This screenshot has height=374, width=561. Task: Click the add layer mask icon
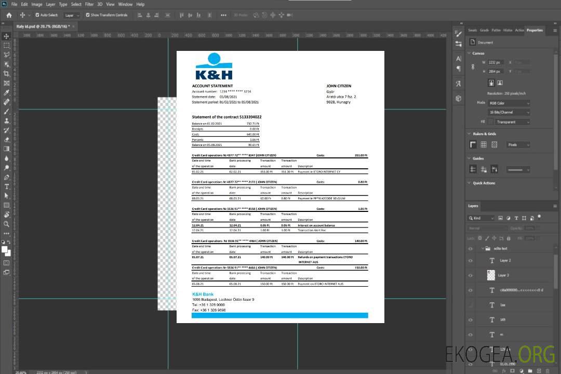point(512,371)
